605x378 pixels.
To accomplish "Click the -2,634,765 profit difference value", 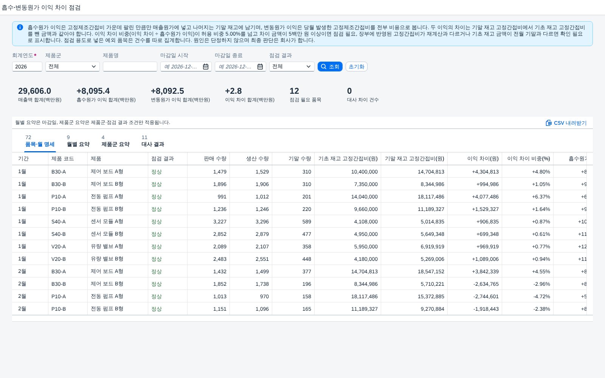I will (x=486, y=284).
